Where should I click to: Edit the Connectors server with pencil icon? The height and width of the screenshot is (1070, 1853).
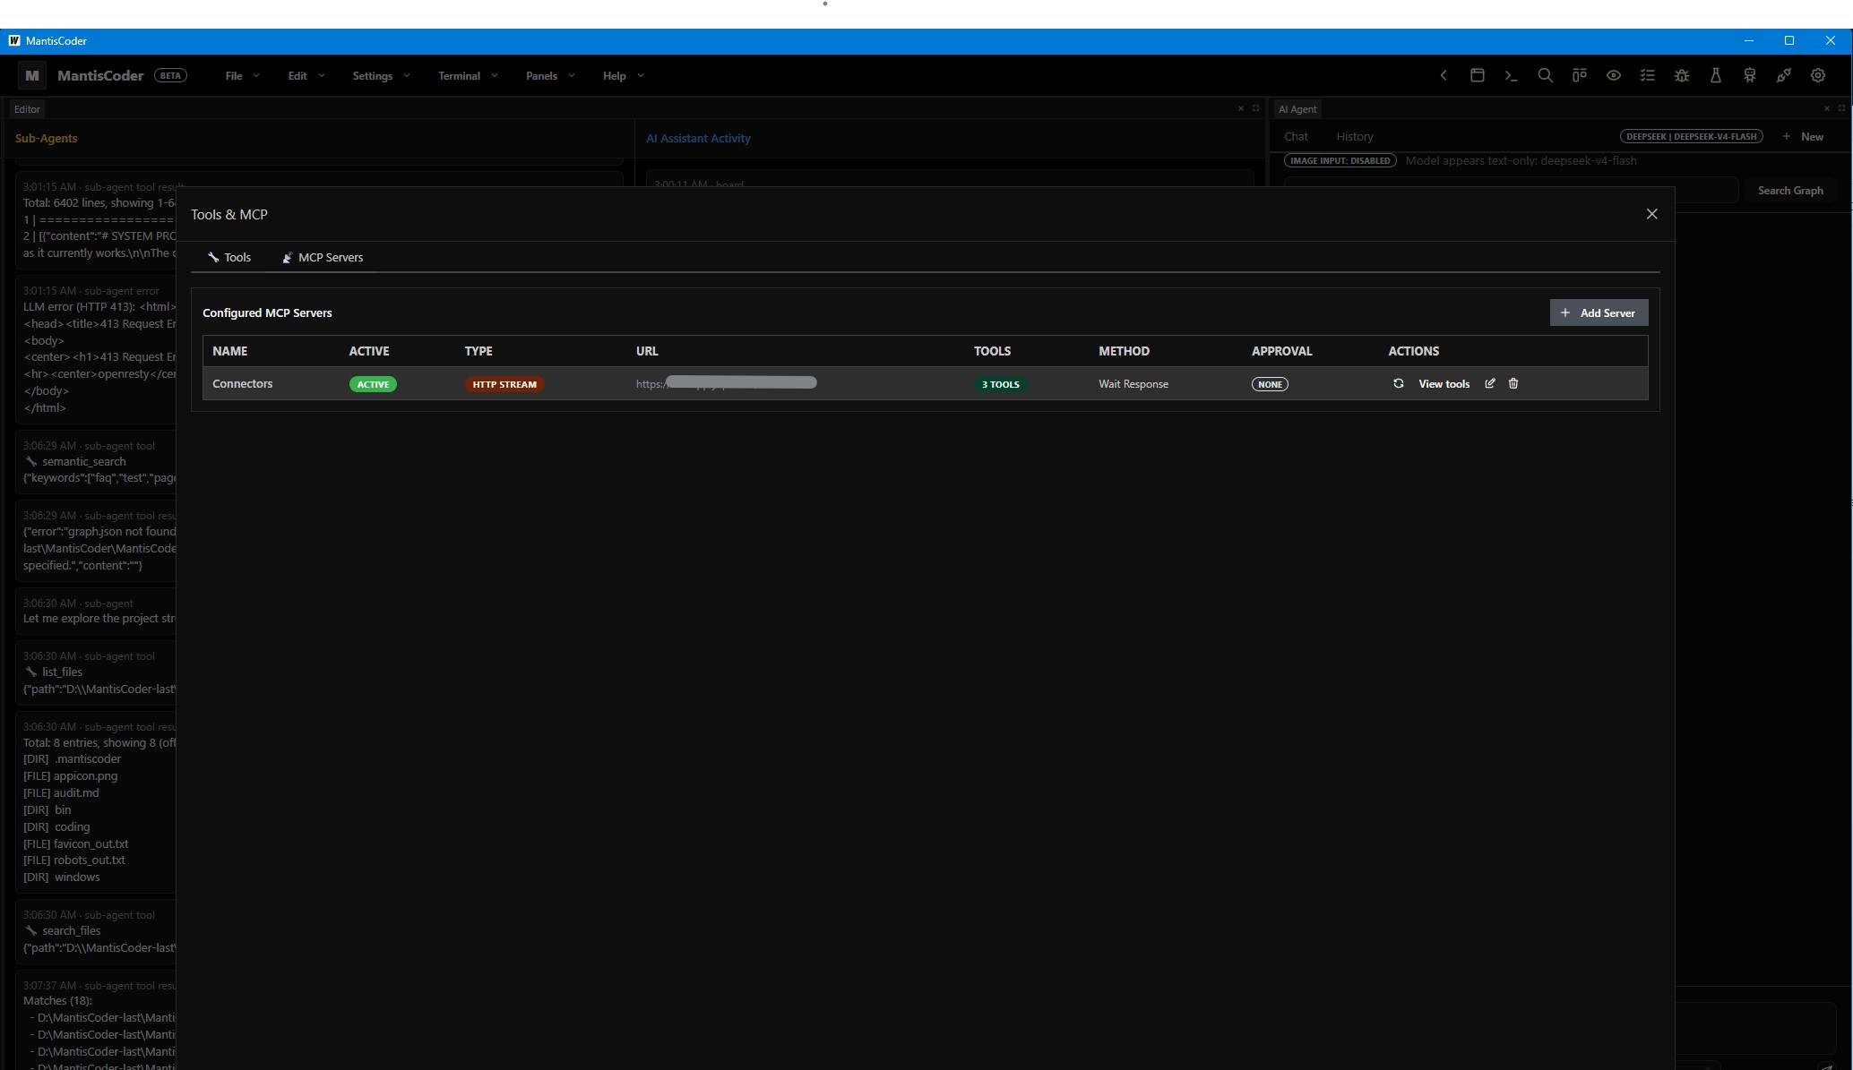click(1490, 383)
